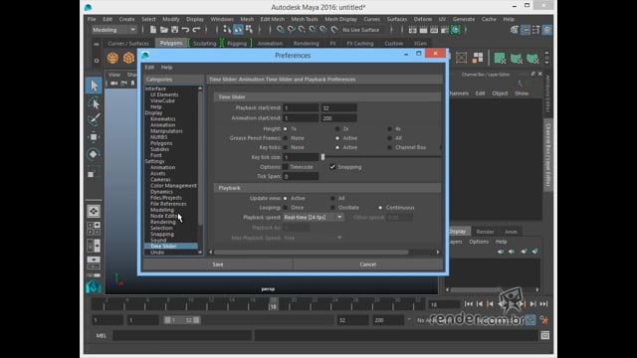Step forward one frame
This screenshot has height=358, width=637.
(x=533, y=304)
